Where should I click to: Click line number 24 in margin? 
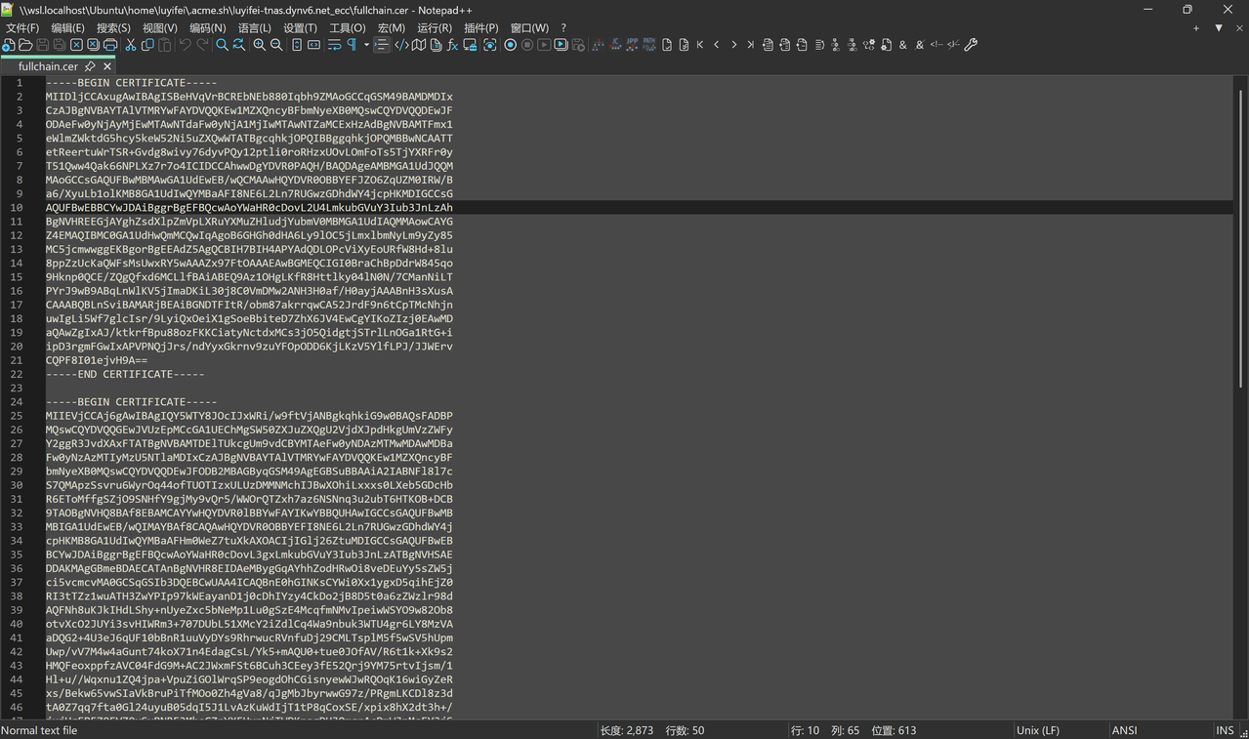tap(17, 402)
